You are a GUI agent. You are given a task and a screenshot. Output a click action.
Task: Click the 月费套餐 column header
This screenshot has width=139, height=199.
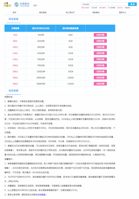pyautogui.click(x=15, y=28)
